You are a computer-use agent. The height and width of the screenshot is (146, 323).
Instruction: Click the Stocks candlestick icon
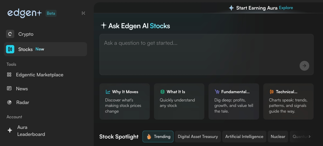coord(10,49)
